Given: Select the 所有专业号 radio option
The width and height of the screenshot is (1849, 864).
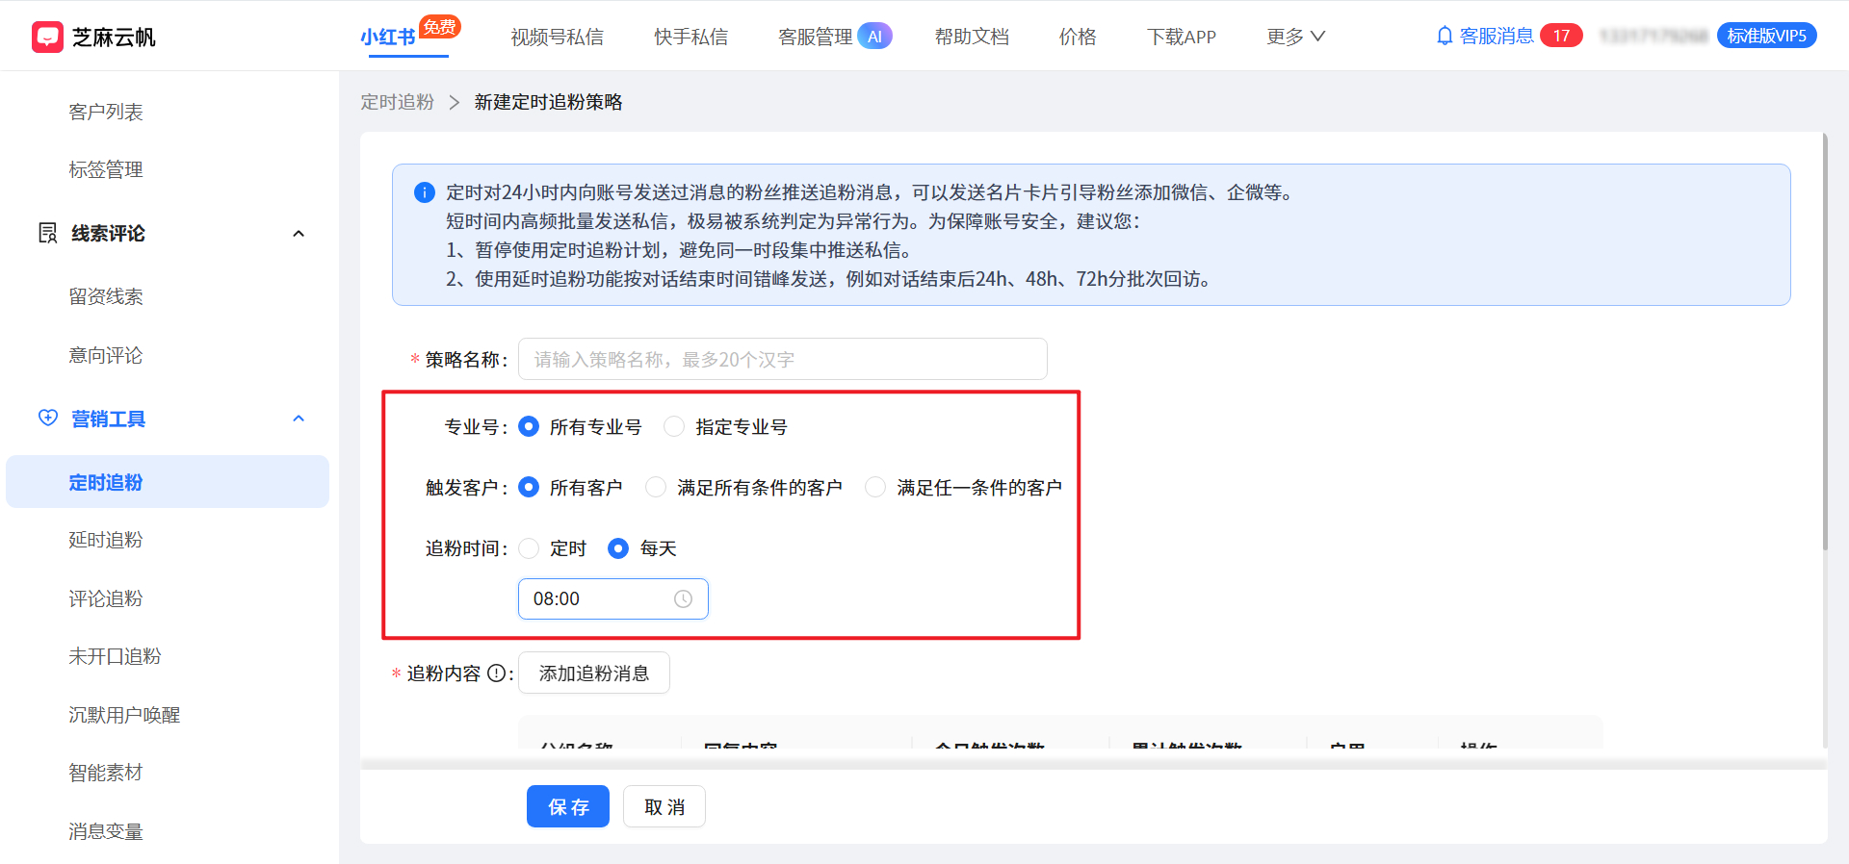Looking at the screenshot, I should (529, 426).
